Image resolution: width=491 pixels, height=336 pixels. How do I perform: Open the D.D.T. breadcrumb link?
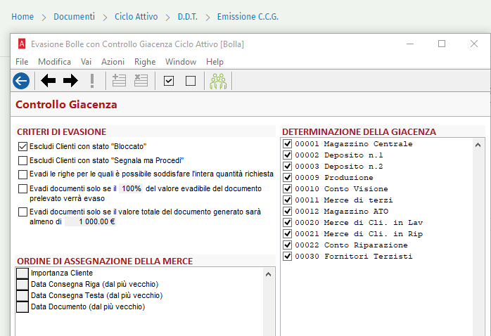point(188,17)
